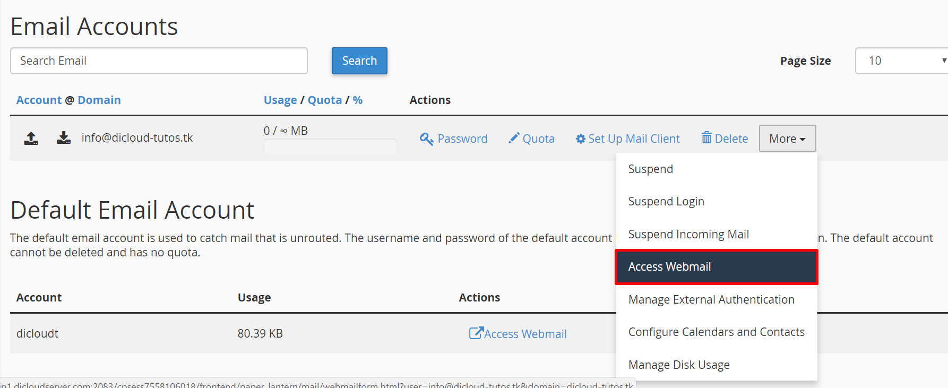Click the Delete action link text
The image size is (948, 388).
[x=731, y=139]
